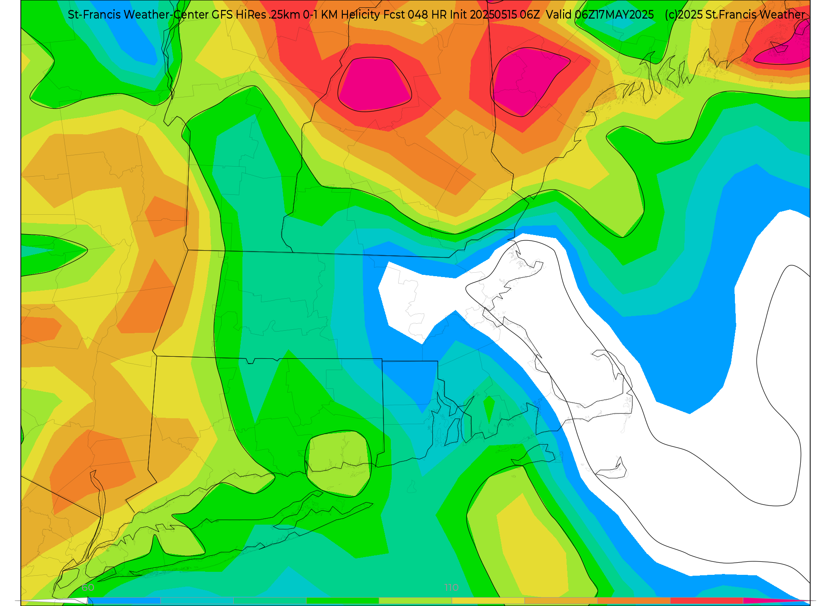Click the gold-amber legend segment
This screenshot has height=606, width=831.
pos(561,601)
